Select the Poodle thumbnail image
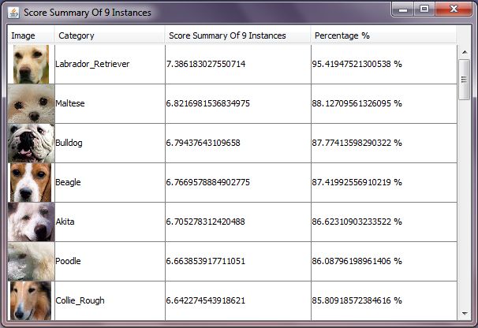Viewport: 478px width, 328px height. click(x=31, y=261)
